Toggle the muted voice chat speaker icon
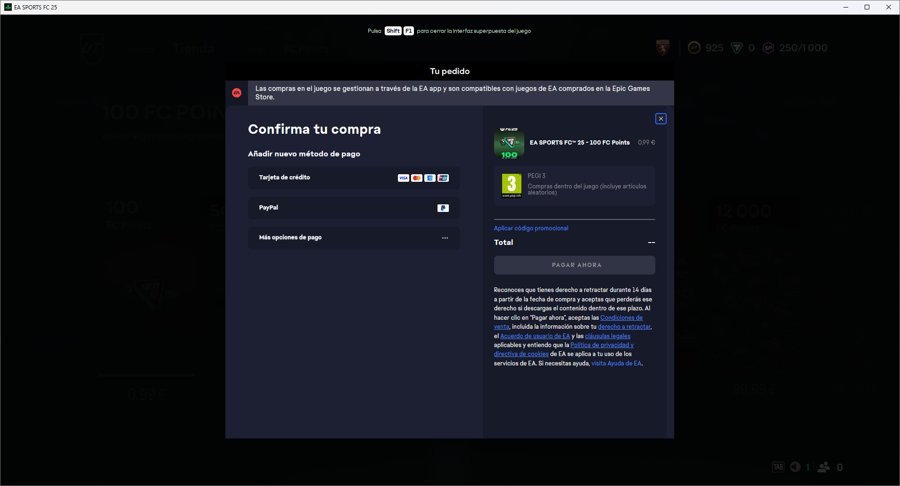The height and width of the screenshot is (486, 900). [x=795, y=467]
